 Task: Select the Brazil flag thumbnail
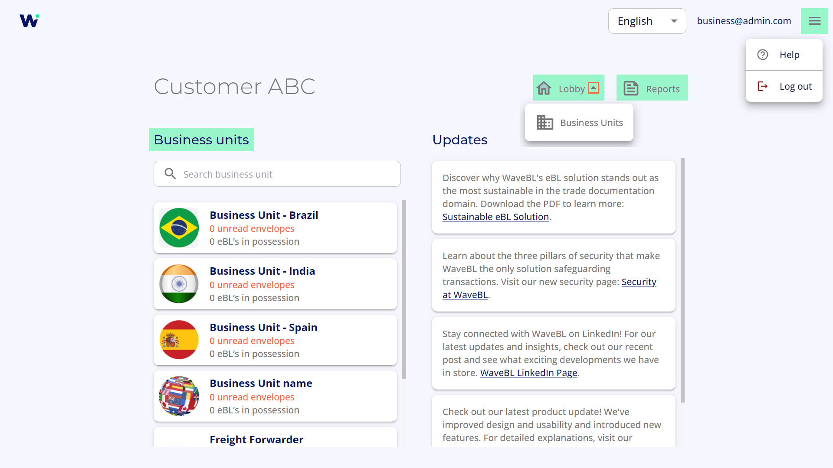point(179,227)
